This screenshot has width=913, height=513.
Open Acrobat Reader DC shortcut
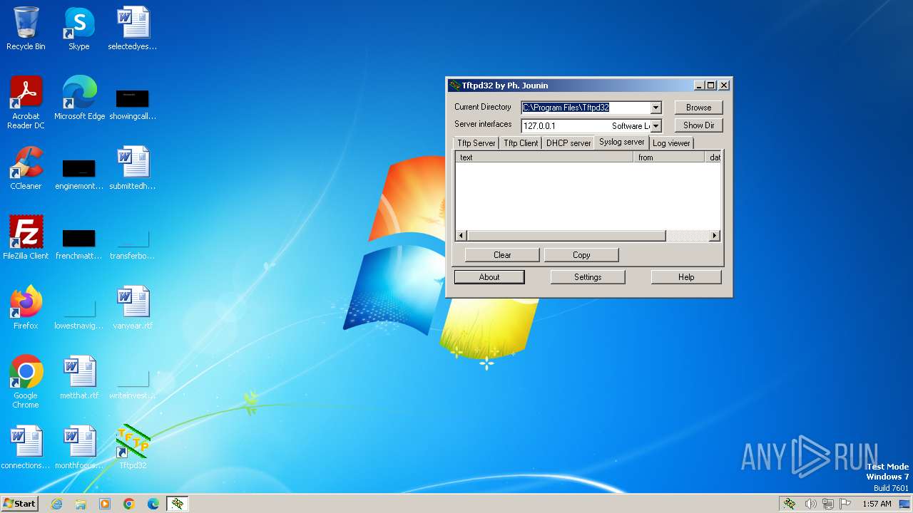tap(26, 103)
